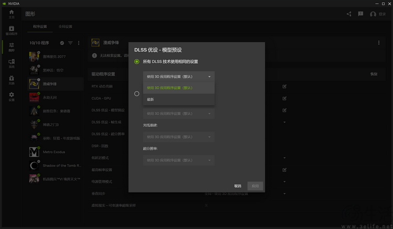Screen dimensions: 393x229
Task: Expand 低延迟模式 dropdown arrow
Action: (x=285, y=158)
